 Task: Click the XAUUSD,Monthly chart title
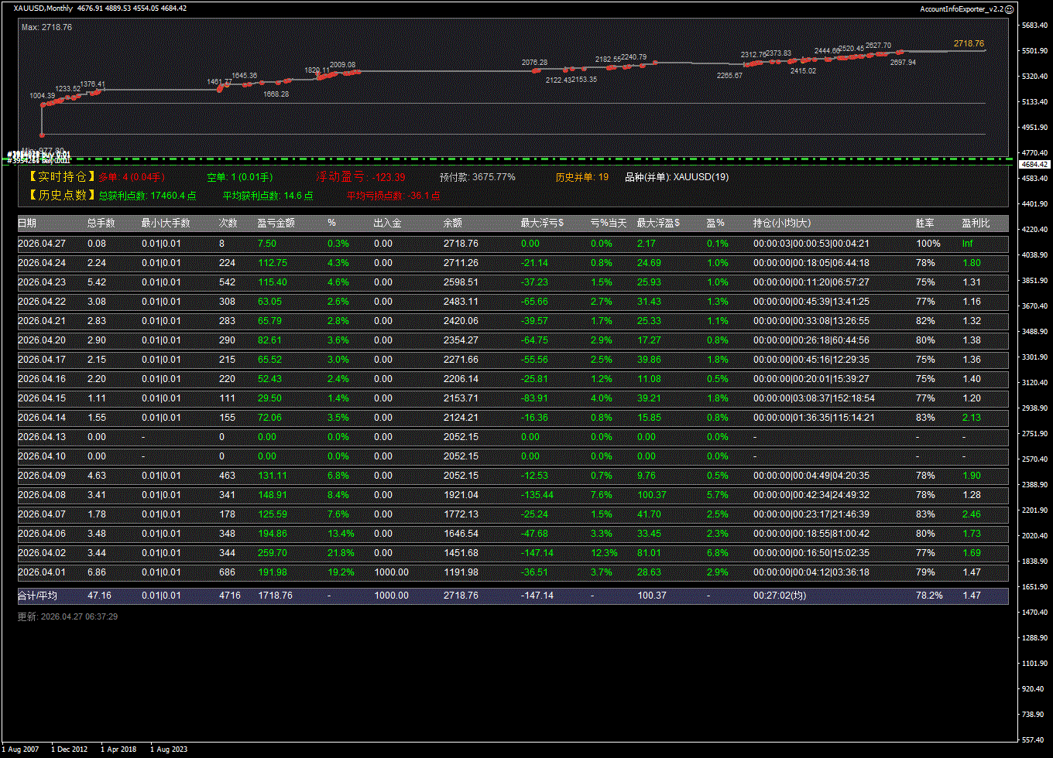pyautogui.click(x=43, y=9)
